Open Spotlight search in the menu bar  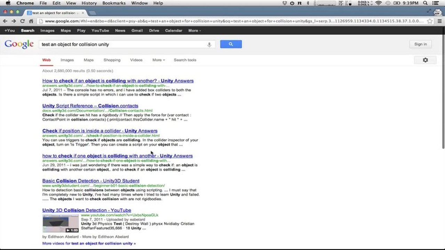[426, 3]
